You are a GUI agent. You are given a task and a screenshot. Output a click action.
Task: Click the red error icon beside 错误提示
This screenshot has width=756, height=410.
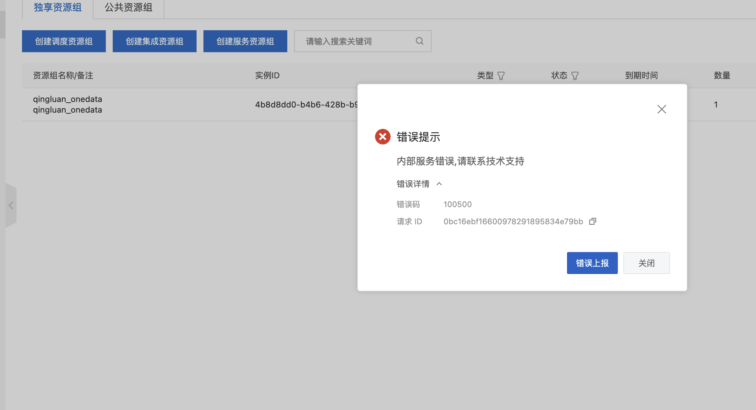click(382, 137)
